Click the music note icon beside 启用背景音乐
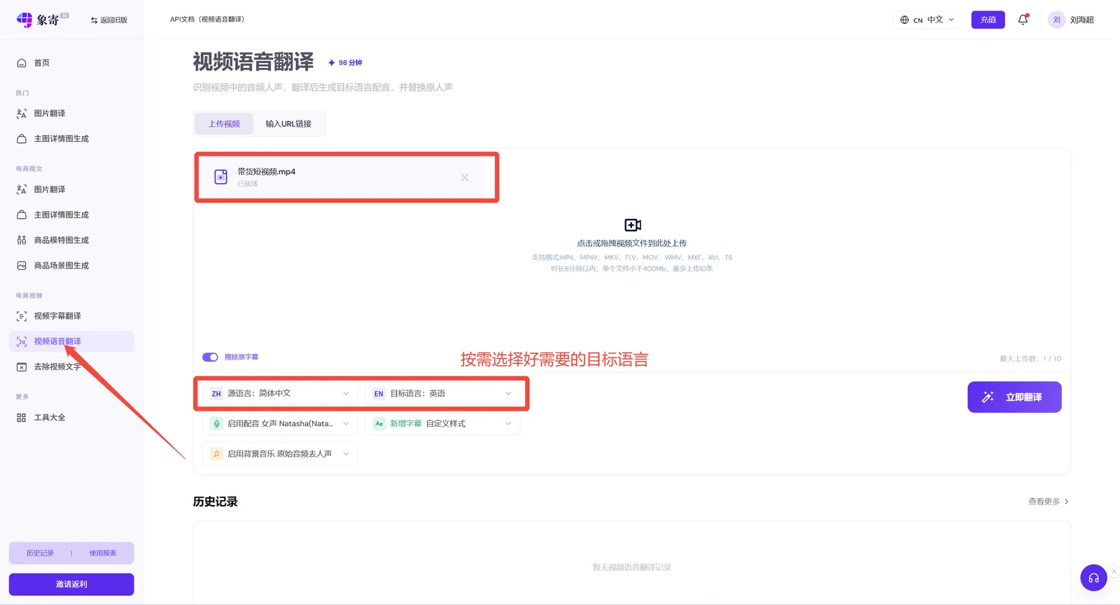 pyautogui.click(x=216, y=454)
